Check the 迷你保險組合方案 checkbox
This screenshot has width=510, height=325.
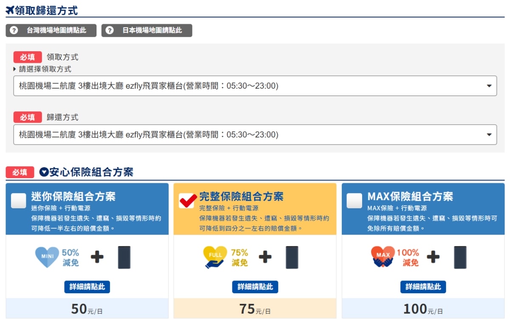pos(19,201)
